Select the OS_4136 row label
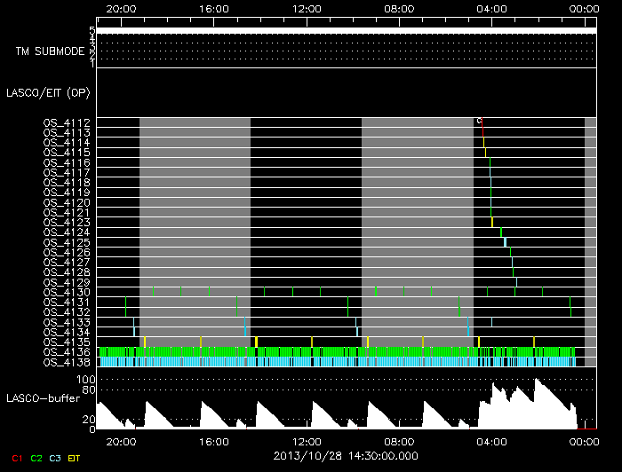Screen dimensions: 622x472 [x=67, y=352]
